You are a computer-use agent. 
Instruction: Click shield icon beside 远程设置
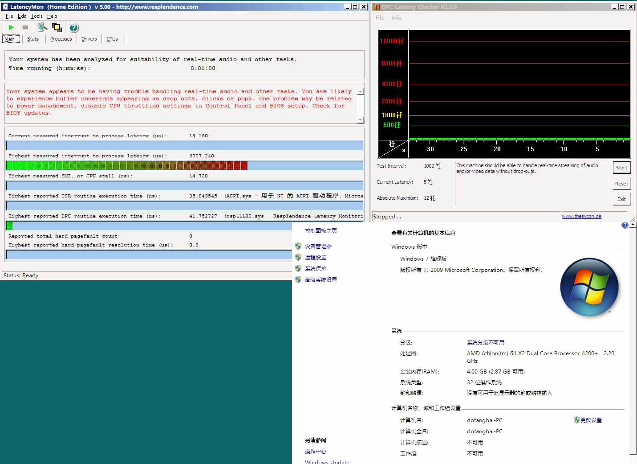298,257
